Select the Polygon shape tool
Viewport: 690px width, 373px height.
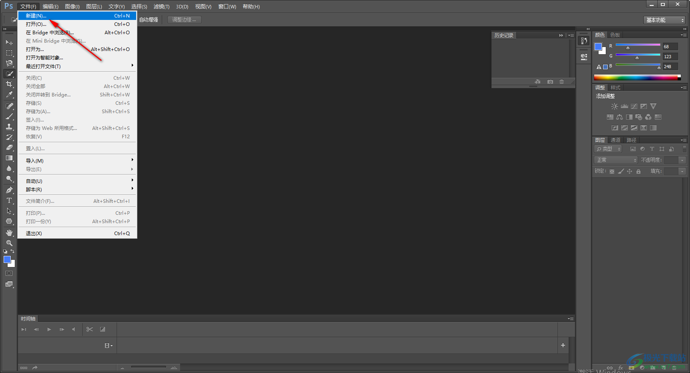click(9, 221)
